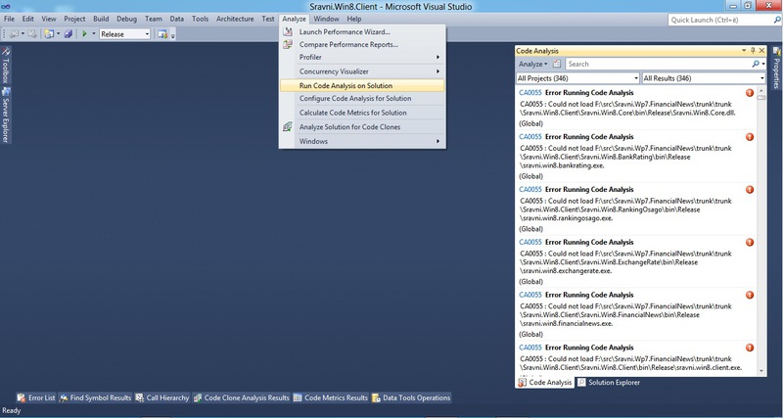The image size is (783, 418).
Task: Open the Properties side tab
Action: [777, 67]
